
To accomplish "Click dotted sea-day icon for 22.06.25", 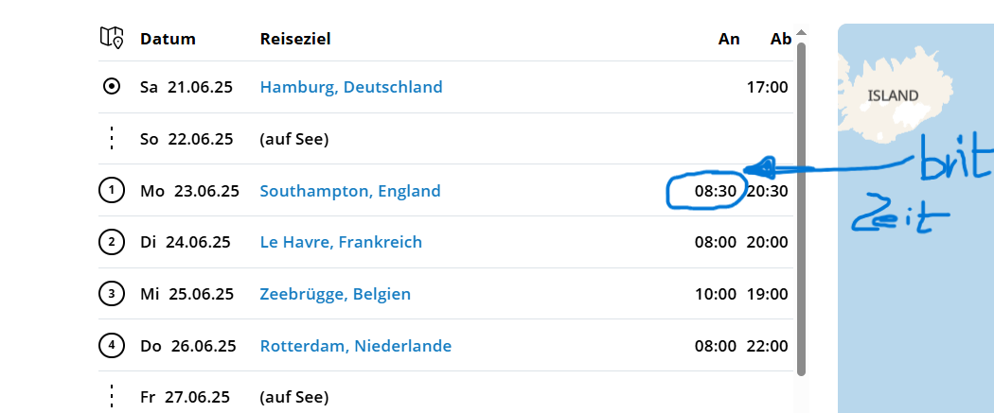I will point(112,139).
